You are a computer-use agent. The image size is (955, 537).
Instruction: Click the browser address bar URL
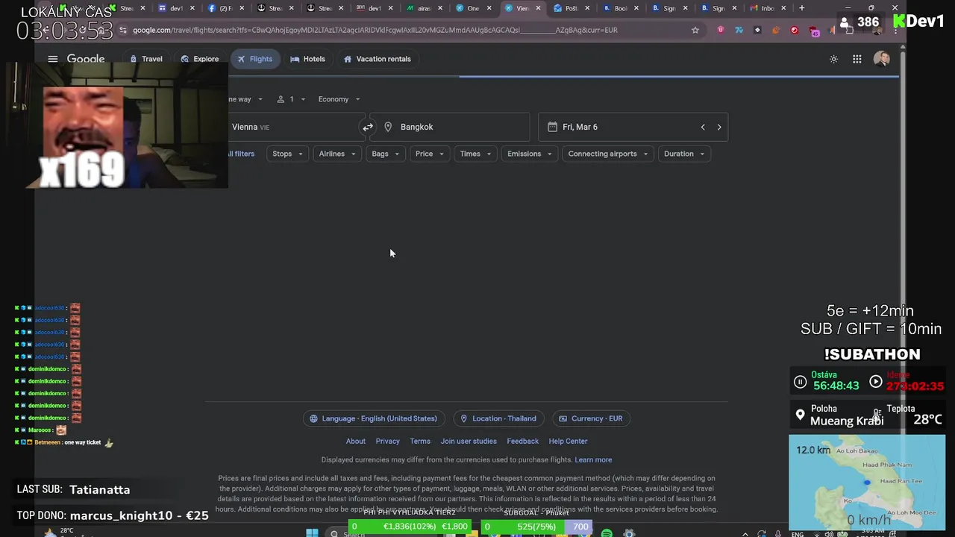pyautogui.click(x=375, y=30)
